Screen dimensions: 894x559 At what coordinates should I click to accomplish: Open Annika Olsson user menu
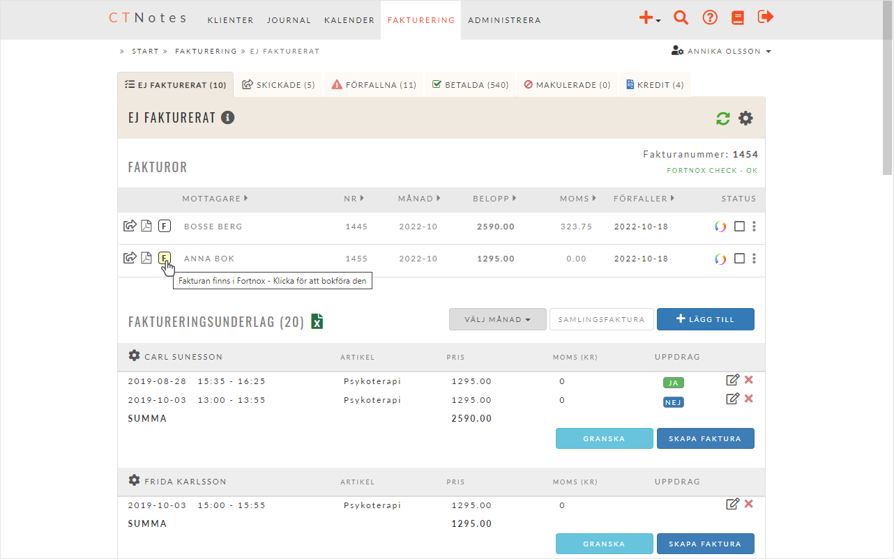pos(721,51)
